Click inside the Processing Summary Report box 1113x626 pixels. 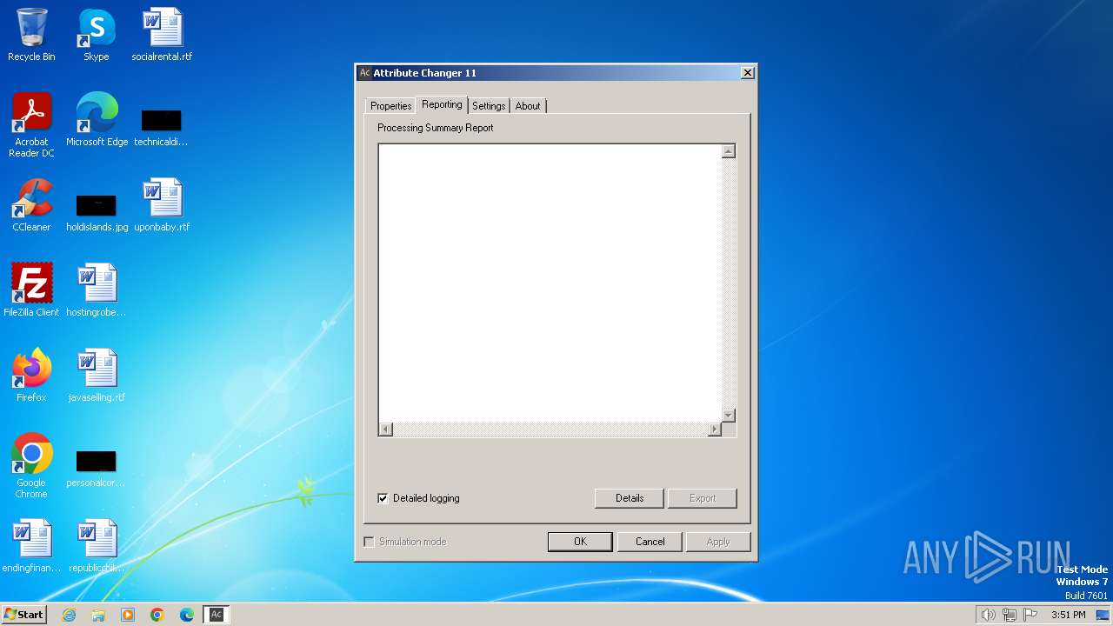pyautogui.click(x=550, y=283)
